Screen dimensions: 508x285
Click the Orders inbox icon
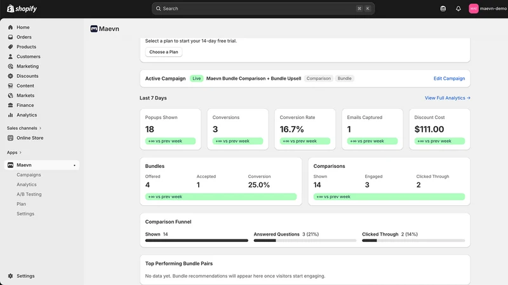click(10, 37)
